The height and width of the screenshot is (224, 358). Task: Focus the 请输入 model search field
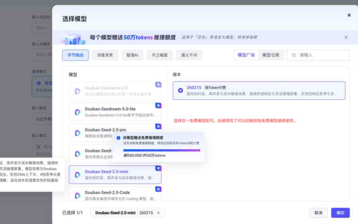tap(318, 55)
